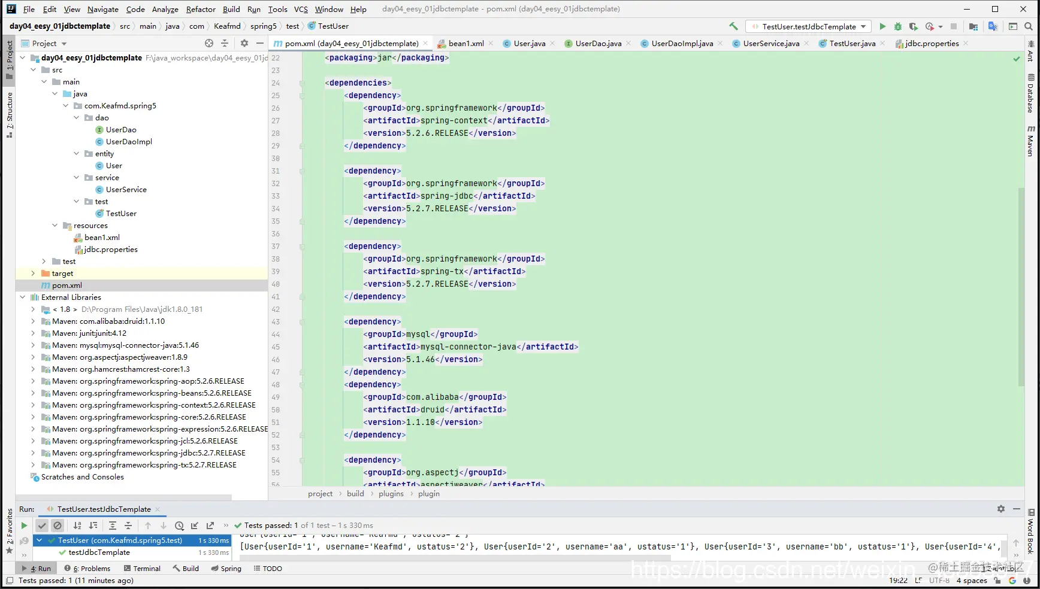Toggle the Structure side tool window
The width and height of the screenshot is (1040, 589).
tap(9, 116)
